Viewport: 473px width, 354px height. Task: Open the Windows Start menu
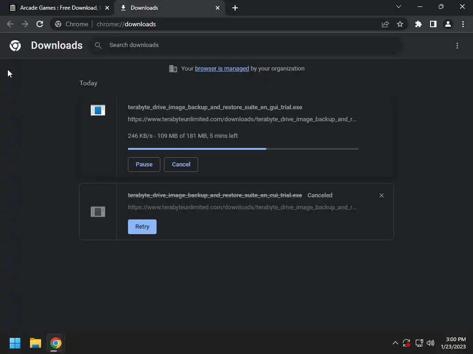[x=15, y=343]
